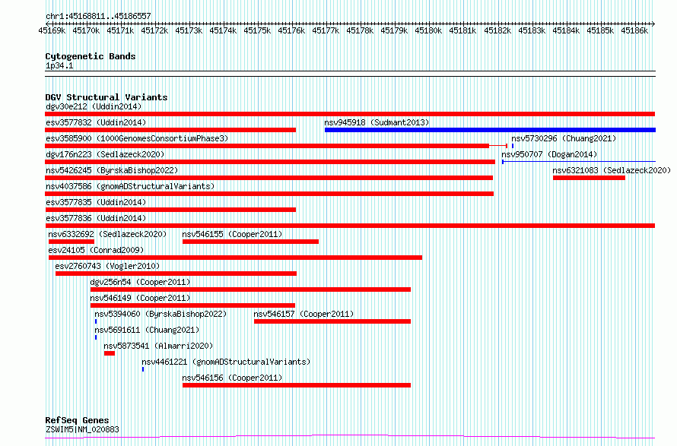Select nsv5873541 (Almarri2020) variant label

(x=158, y=346)
